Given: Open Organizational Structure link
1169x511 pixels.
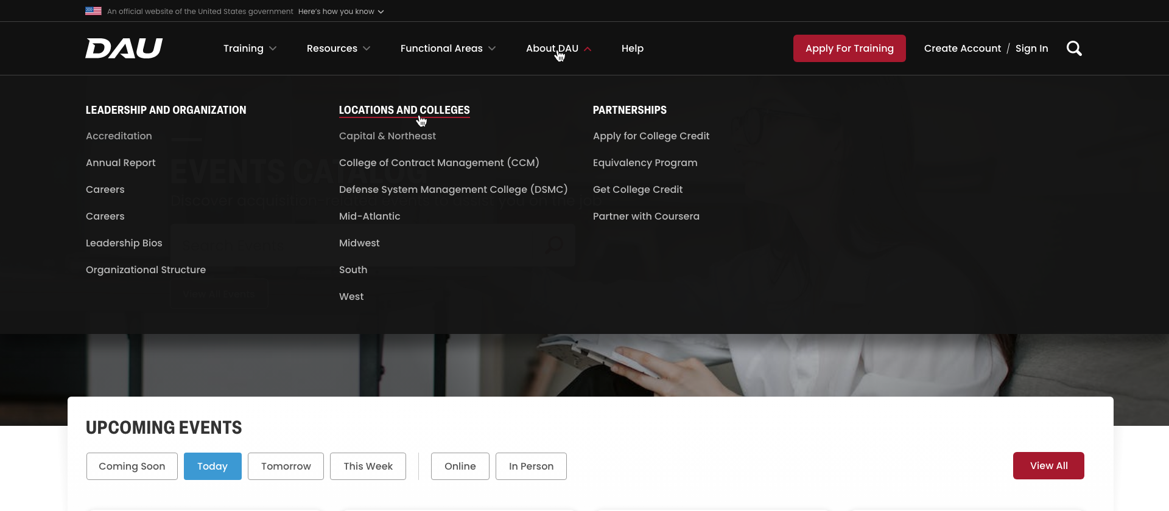Looking at the screenshot, I should click(146, 269).
